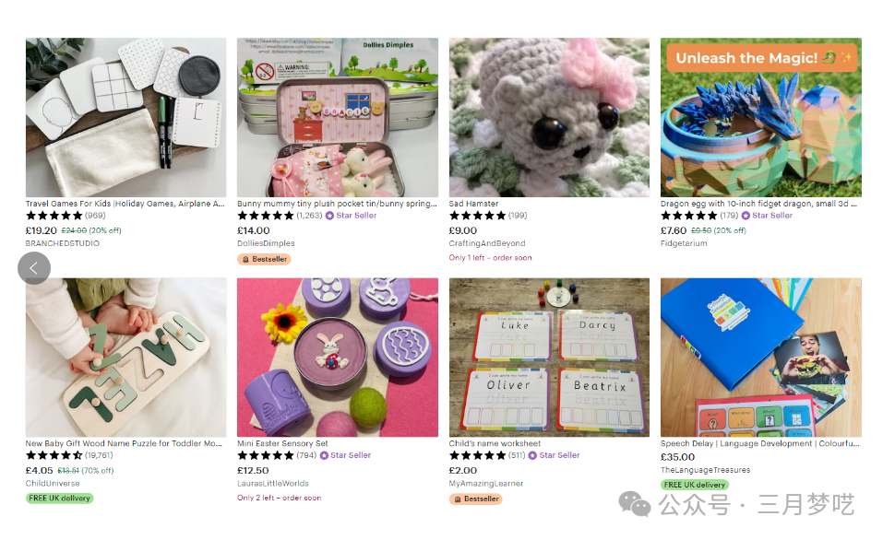Screen dimensions: 883x540
Task: Click the previous carousel arrow button
Action: pyautogui.click(x=34, y=268)
